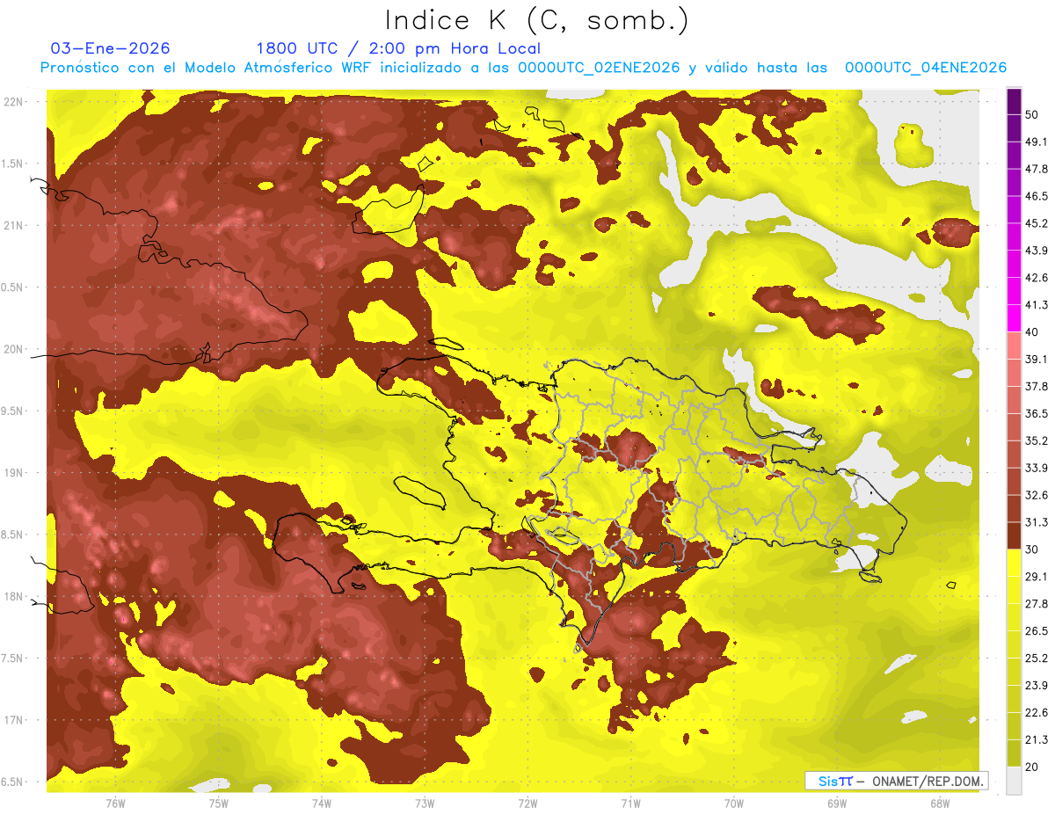Click the longitude axis label "71W"
Viewport: 1055px width, 815px height.
[x=630, y=803]
